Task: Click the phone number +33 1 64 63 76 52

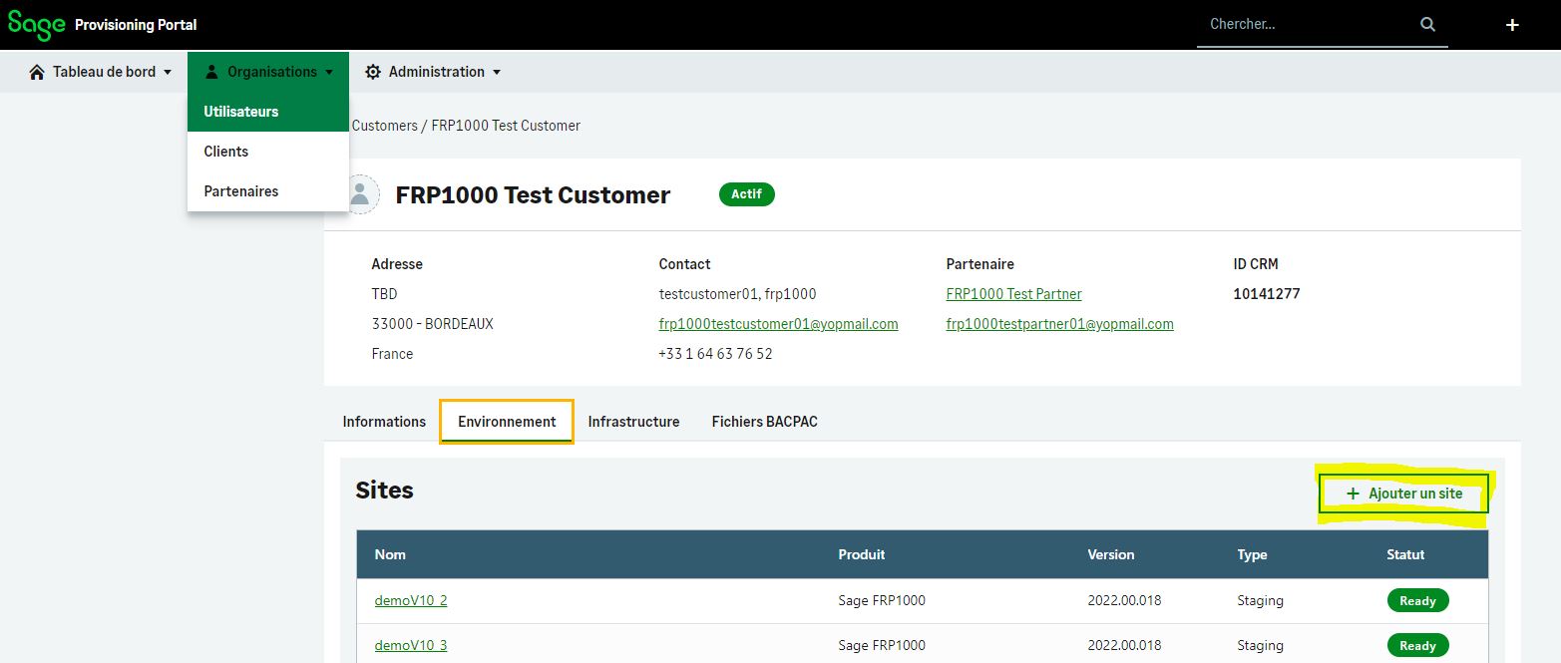Action: click(715, 354)
